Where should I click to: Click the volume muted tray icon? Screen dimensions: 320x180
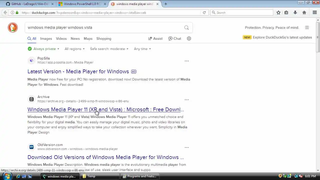[x=301, y=176]
